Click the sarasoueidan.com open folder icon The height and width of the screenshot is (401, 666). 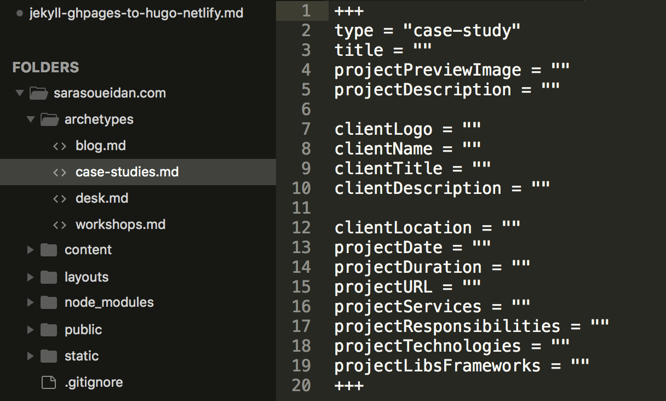point(38,93)
